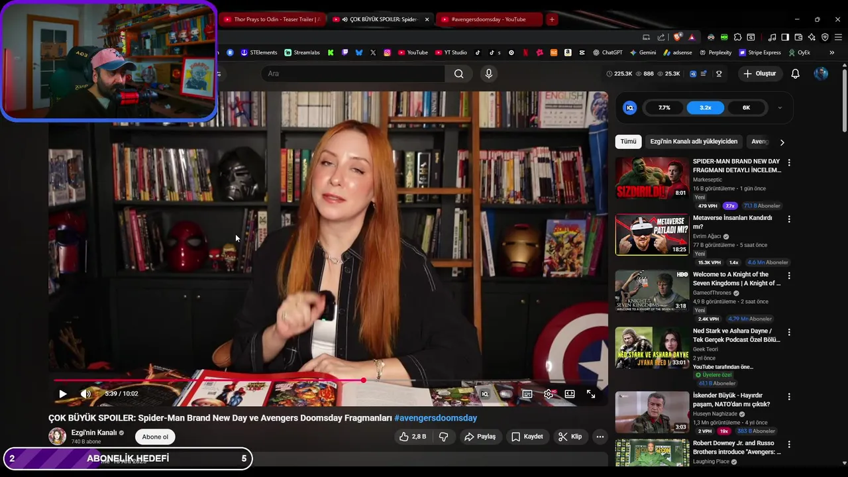Click the search magnifier button

pos(458,74)
